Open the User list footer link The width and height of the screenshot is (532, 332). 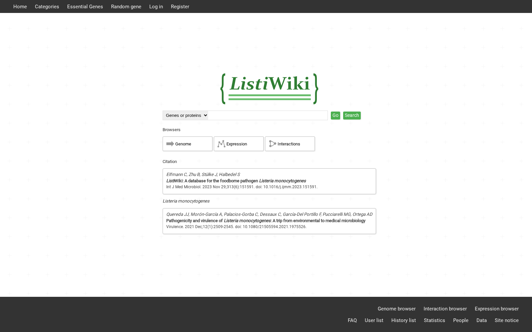coord(374,320)
